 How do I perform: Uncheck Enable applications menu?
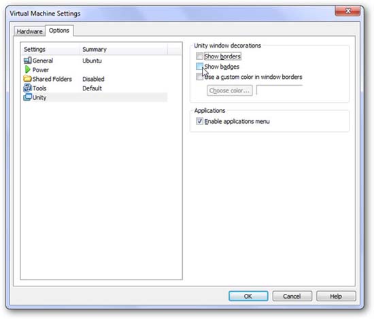tap(199, 121)
